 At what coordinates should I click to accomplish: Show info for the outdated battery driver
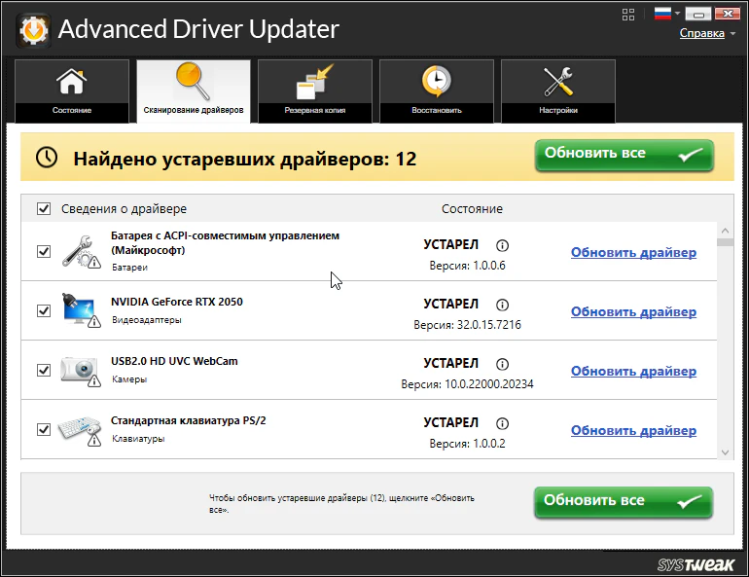(x=502, y=245)
